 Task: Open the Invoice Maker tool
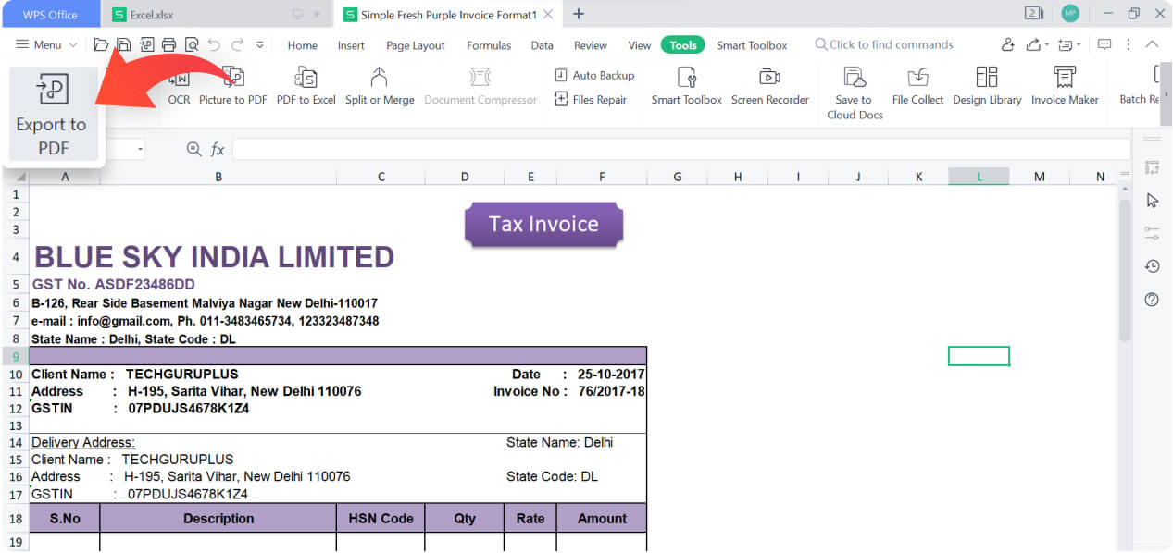[1065, 90]
